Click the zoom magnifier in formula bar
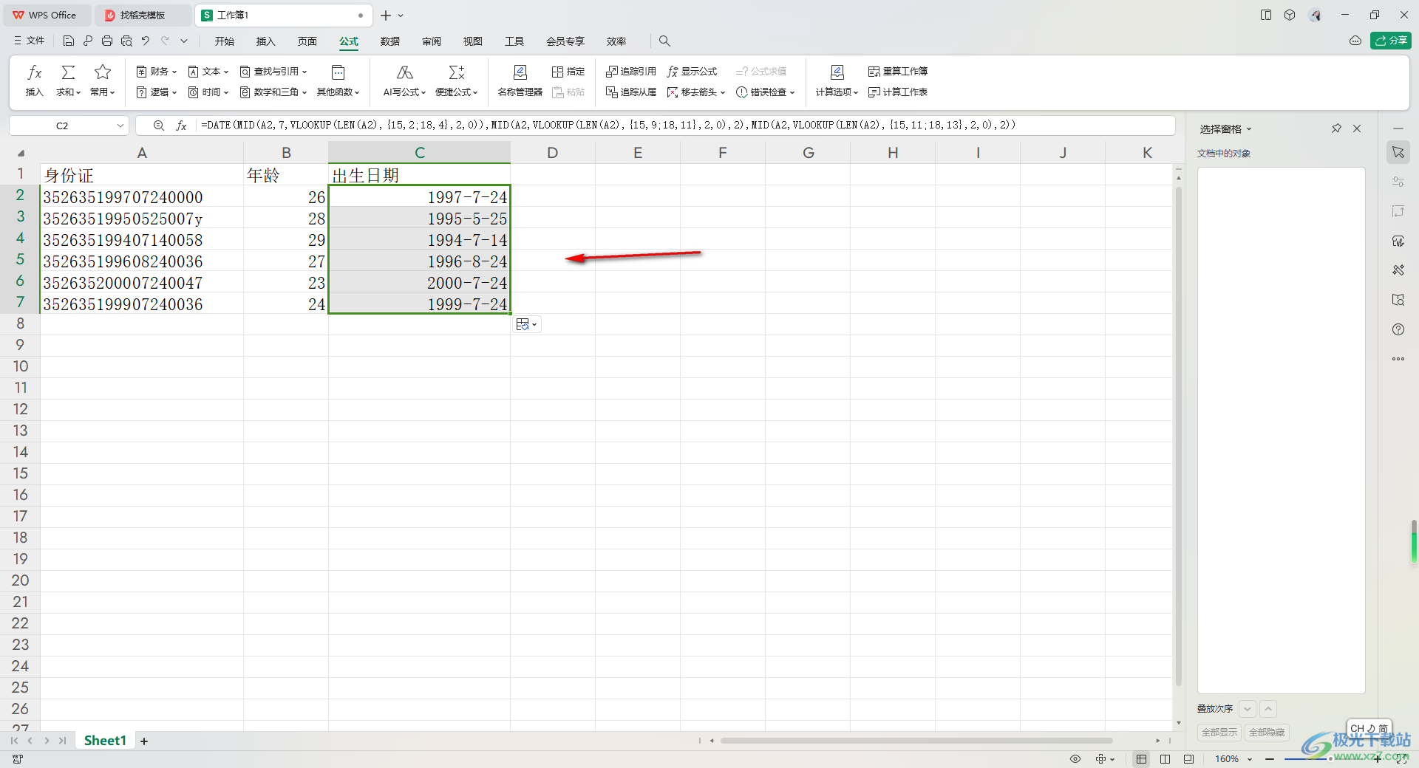1419x768 pixels. tap(158, 126)
